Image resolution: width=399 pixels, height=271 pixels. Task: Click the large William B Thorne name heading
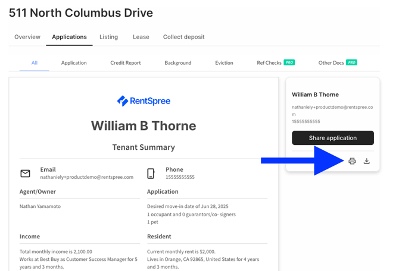pyautogui.click(x=144, y=126)
